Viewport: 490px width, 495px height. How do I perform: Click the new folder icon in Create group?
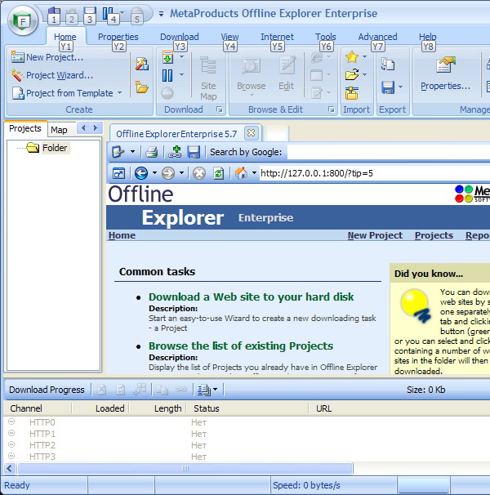[x=142, y=87]
